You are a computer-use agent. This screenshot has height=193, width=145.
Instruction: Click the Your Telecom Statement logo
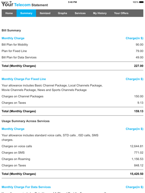(25, 5)
